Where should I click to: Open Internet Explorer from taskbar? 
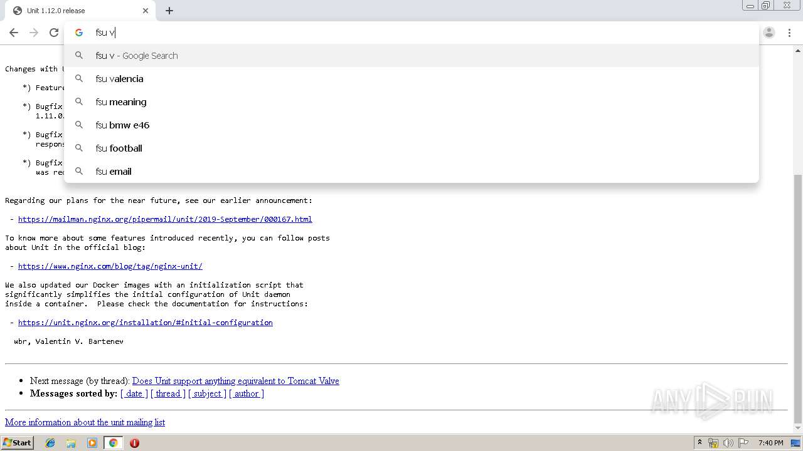(x=50, y=443)
